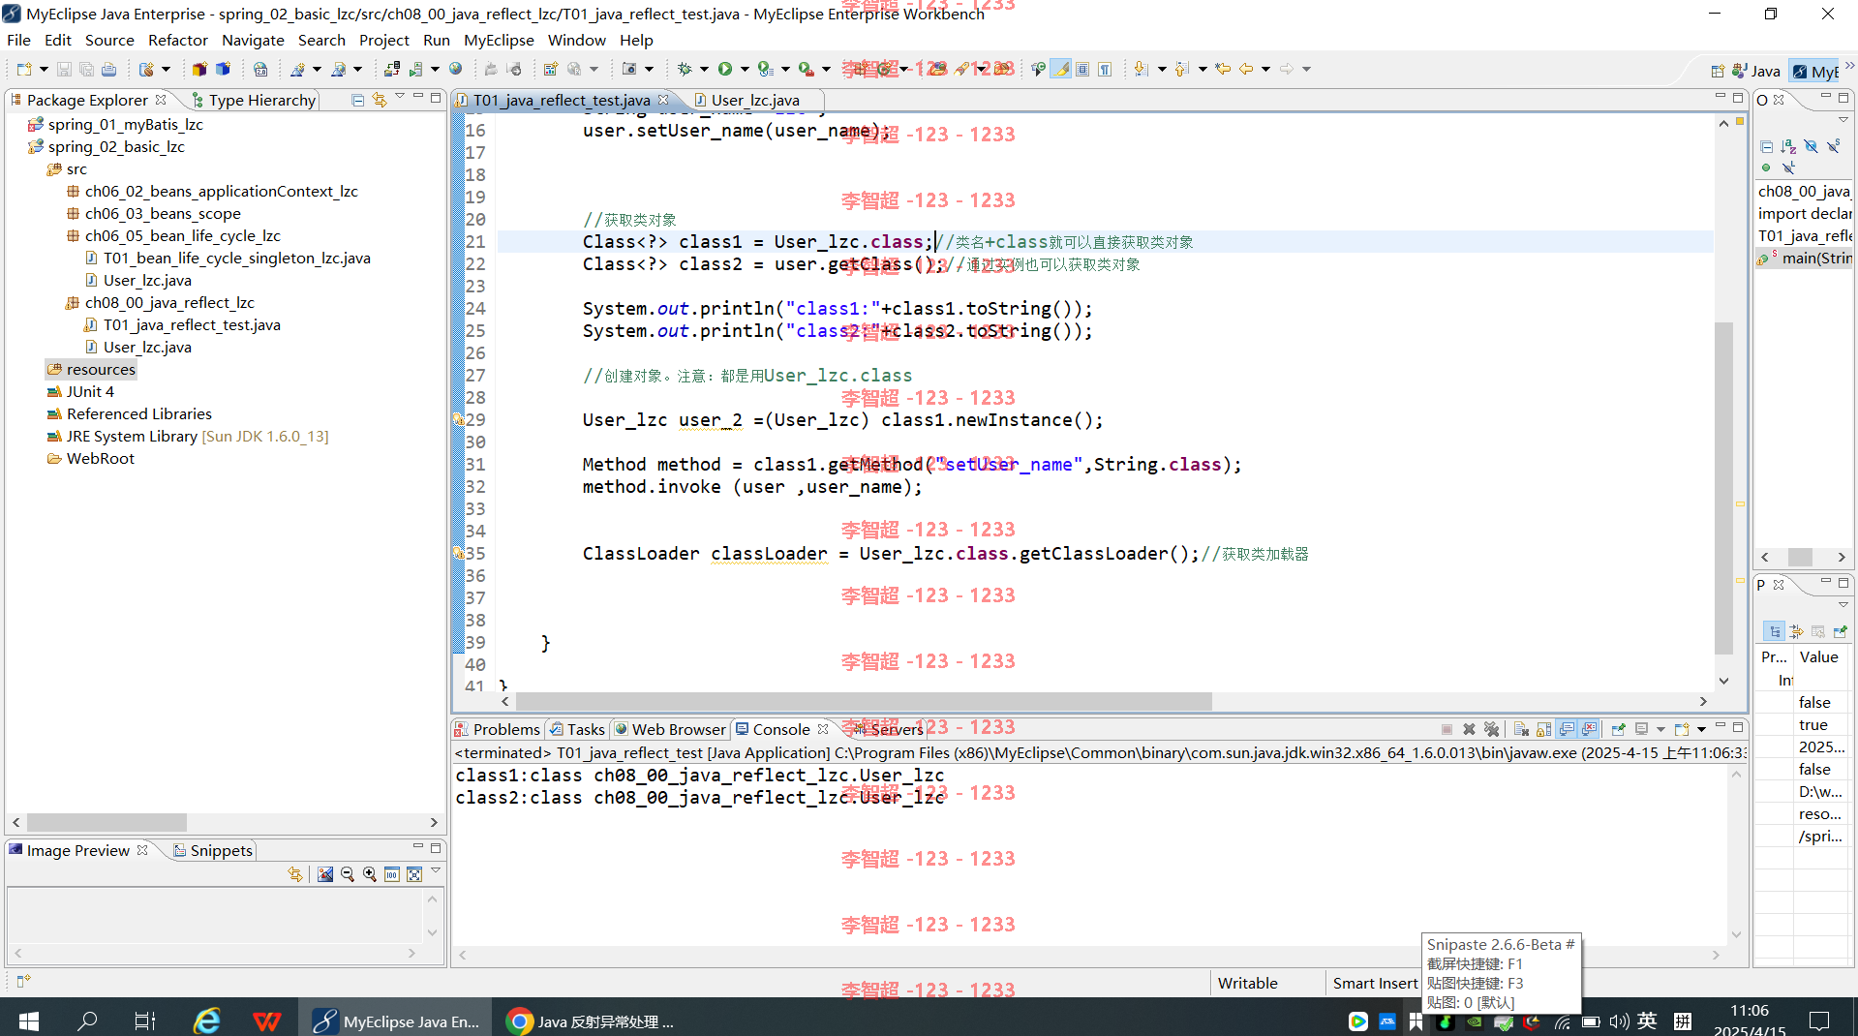
Task: Click Pin Console icon
Action: [x=1618, y=729]
